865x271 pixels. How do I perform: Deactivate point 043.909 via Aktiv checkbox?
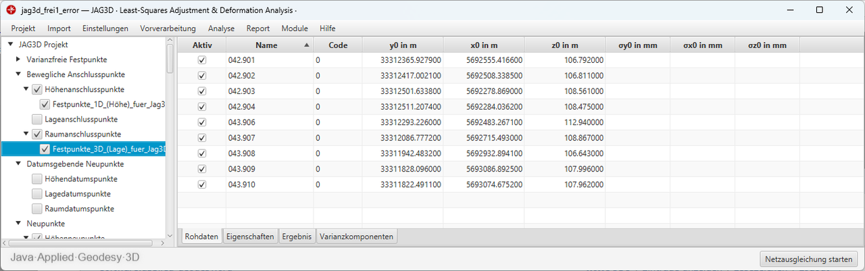click(x=201, y=169)
